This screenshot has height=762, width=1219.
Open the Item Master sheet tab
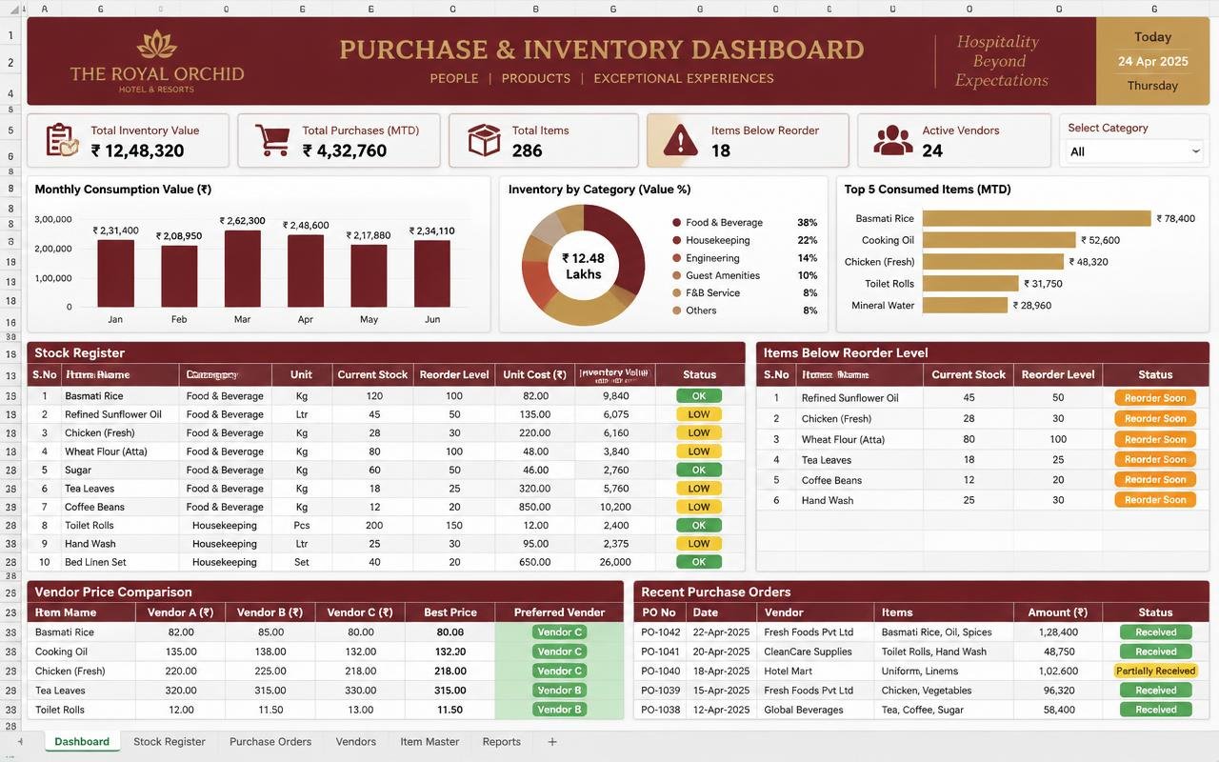pyautogui.click(x=430, y=741)
